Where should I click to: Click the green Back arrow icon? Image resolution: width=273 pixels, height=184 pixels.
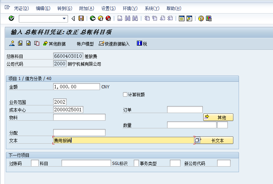click(x=93, y=18)
